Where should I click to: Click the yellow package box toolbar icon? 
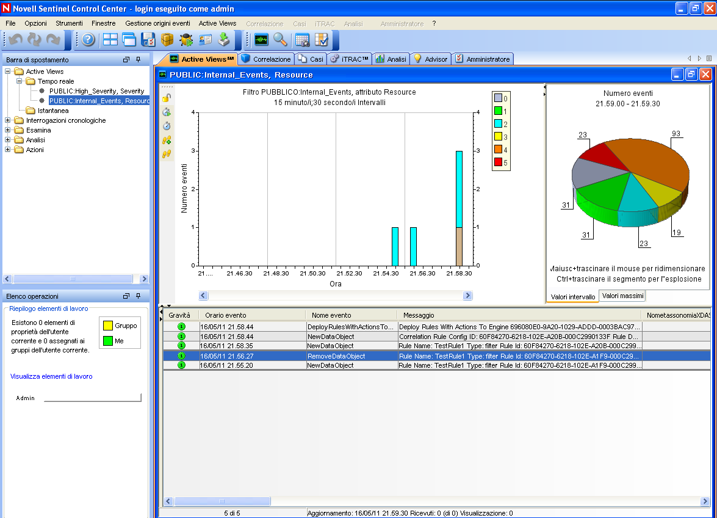click(167, 40)
